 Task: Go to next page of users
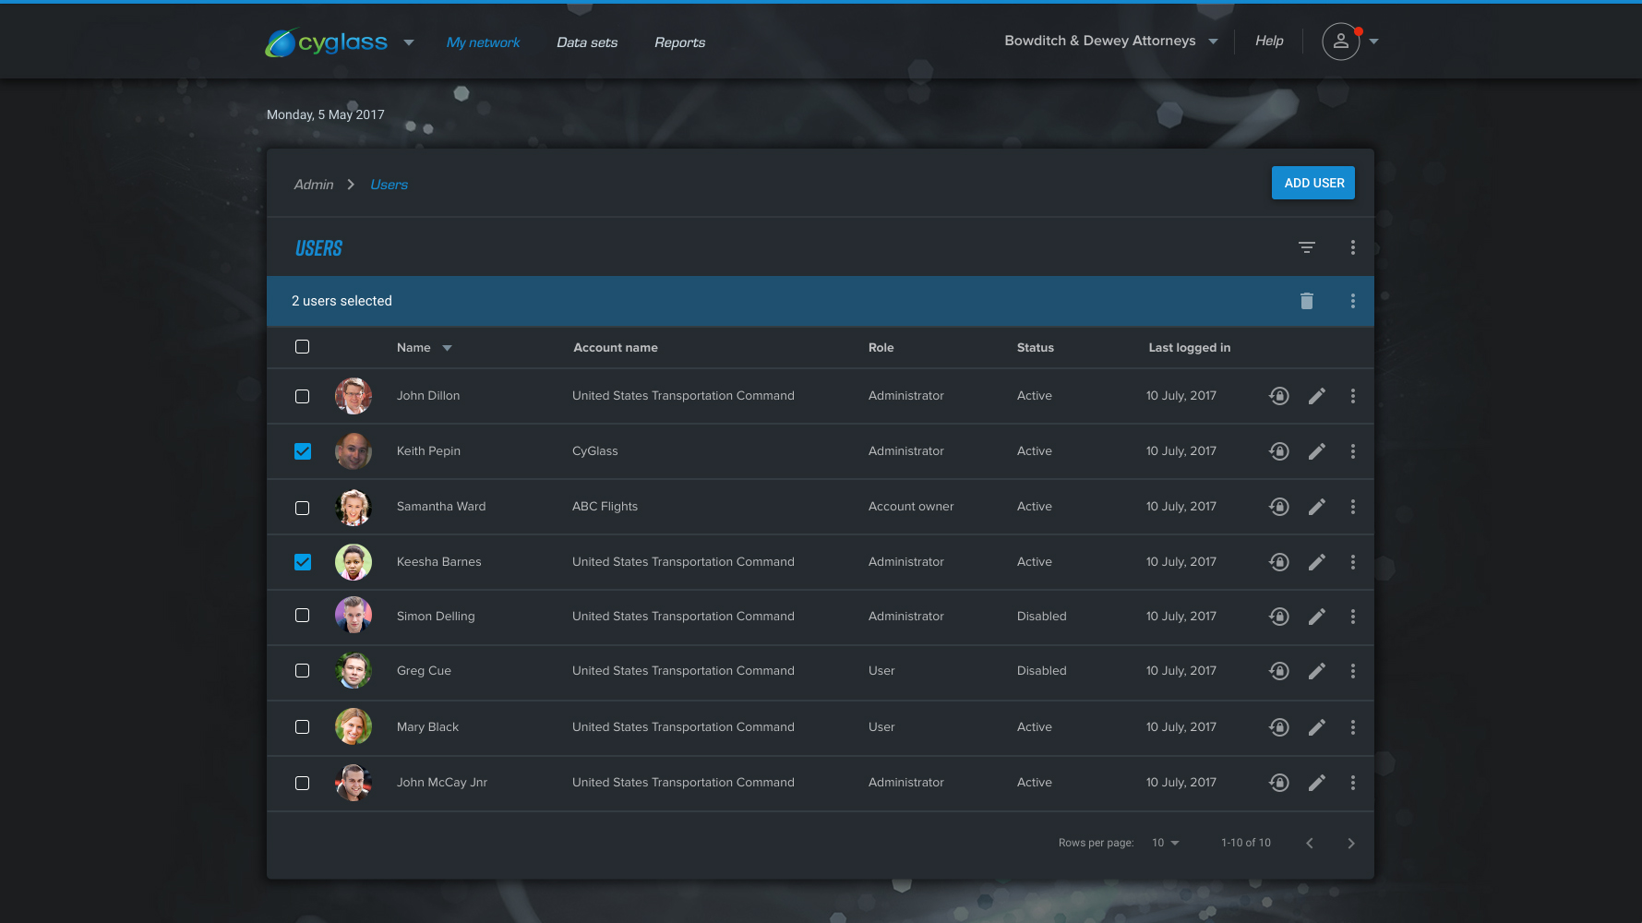tap(1350, 844)
